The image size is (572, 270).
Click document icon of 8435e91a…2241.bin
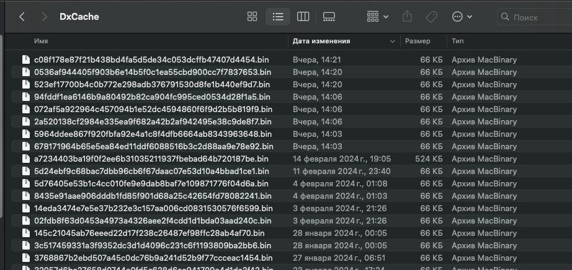[25, 196]
